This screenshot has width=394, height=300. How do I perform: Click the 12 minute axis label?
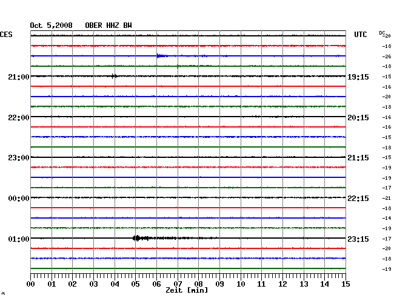click(x=282, y=284)
